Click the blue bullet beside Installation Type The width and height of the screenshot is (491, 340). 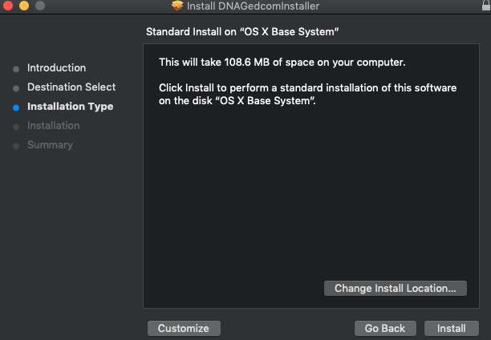[16, 107]
